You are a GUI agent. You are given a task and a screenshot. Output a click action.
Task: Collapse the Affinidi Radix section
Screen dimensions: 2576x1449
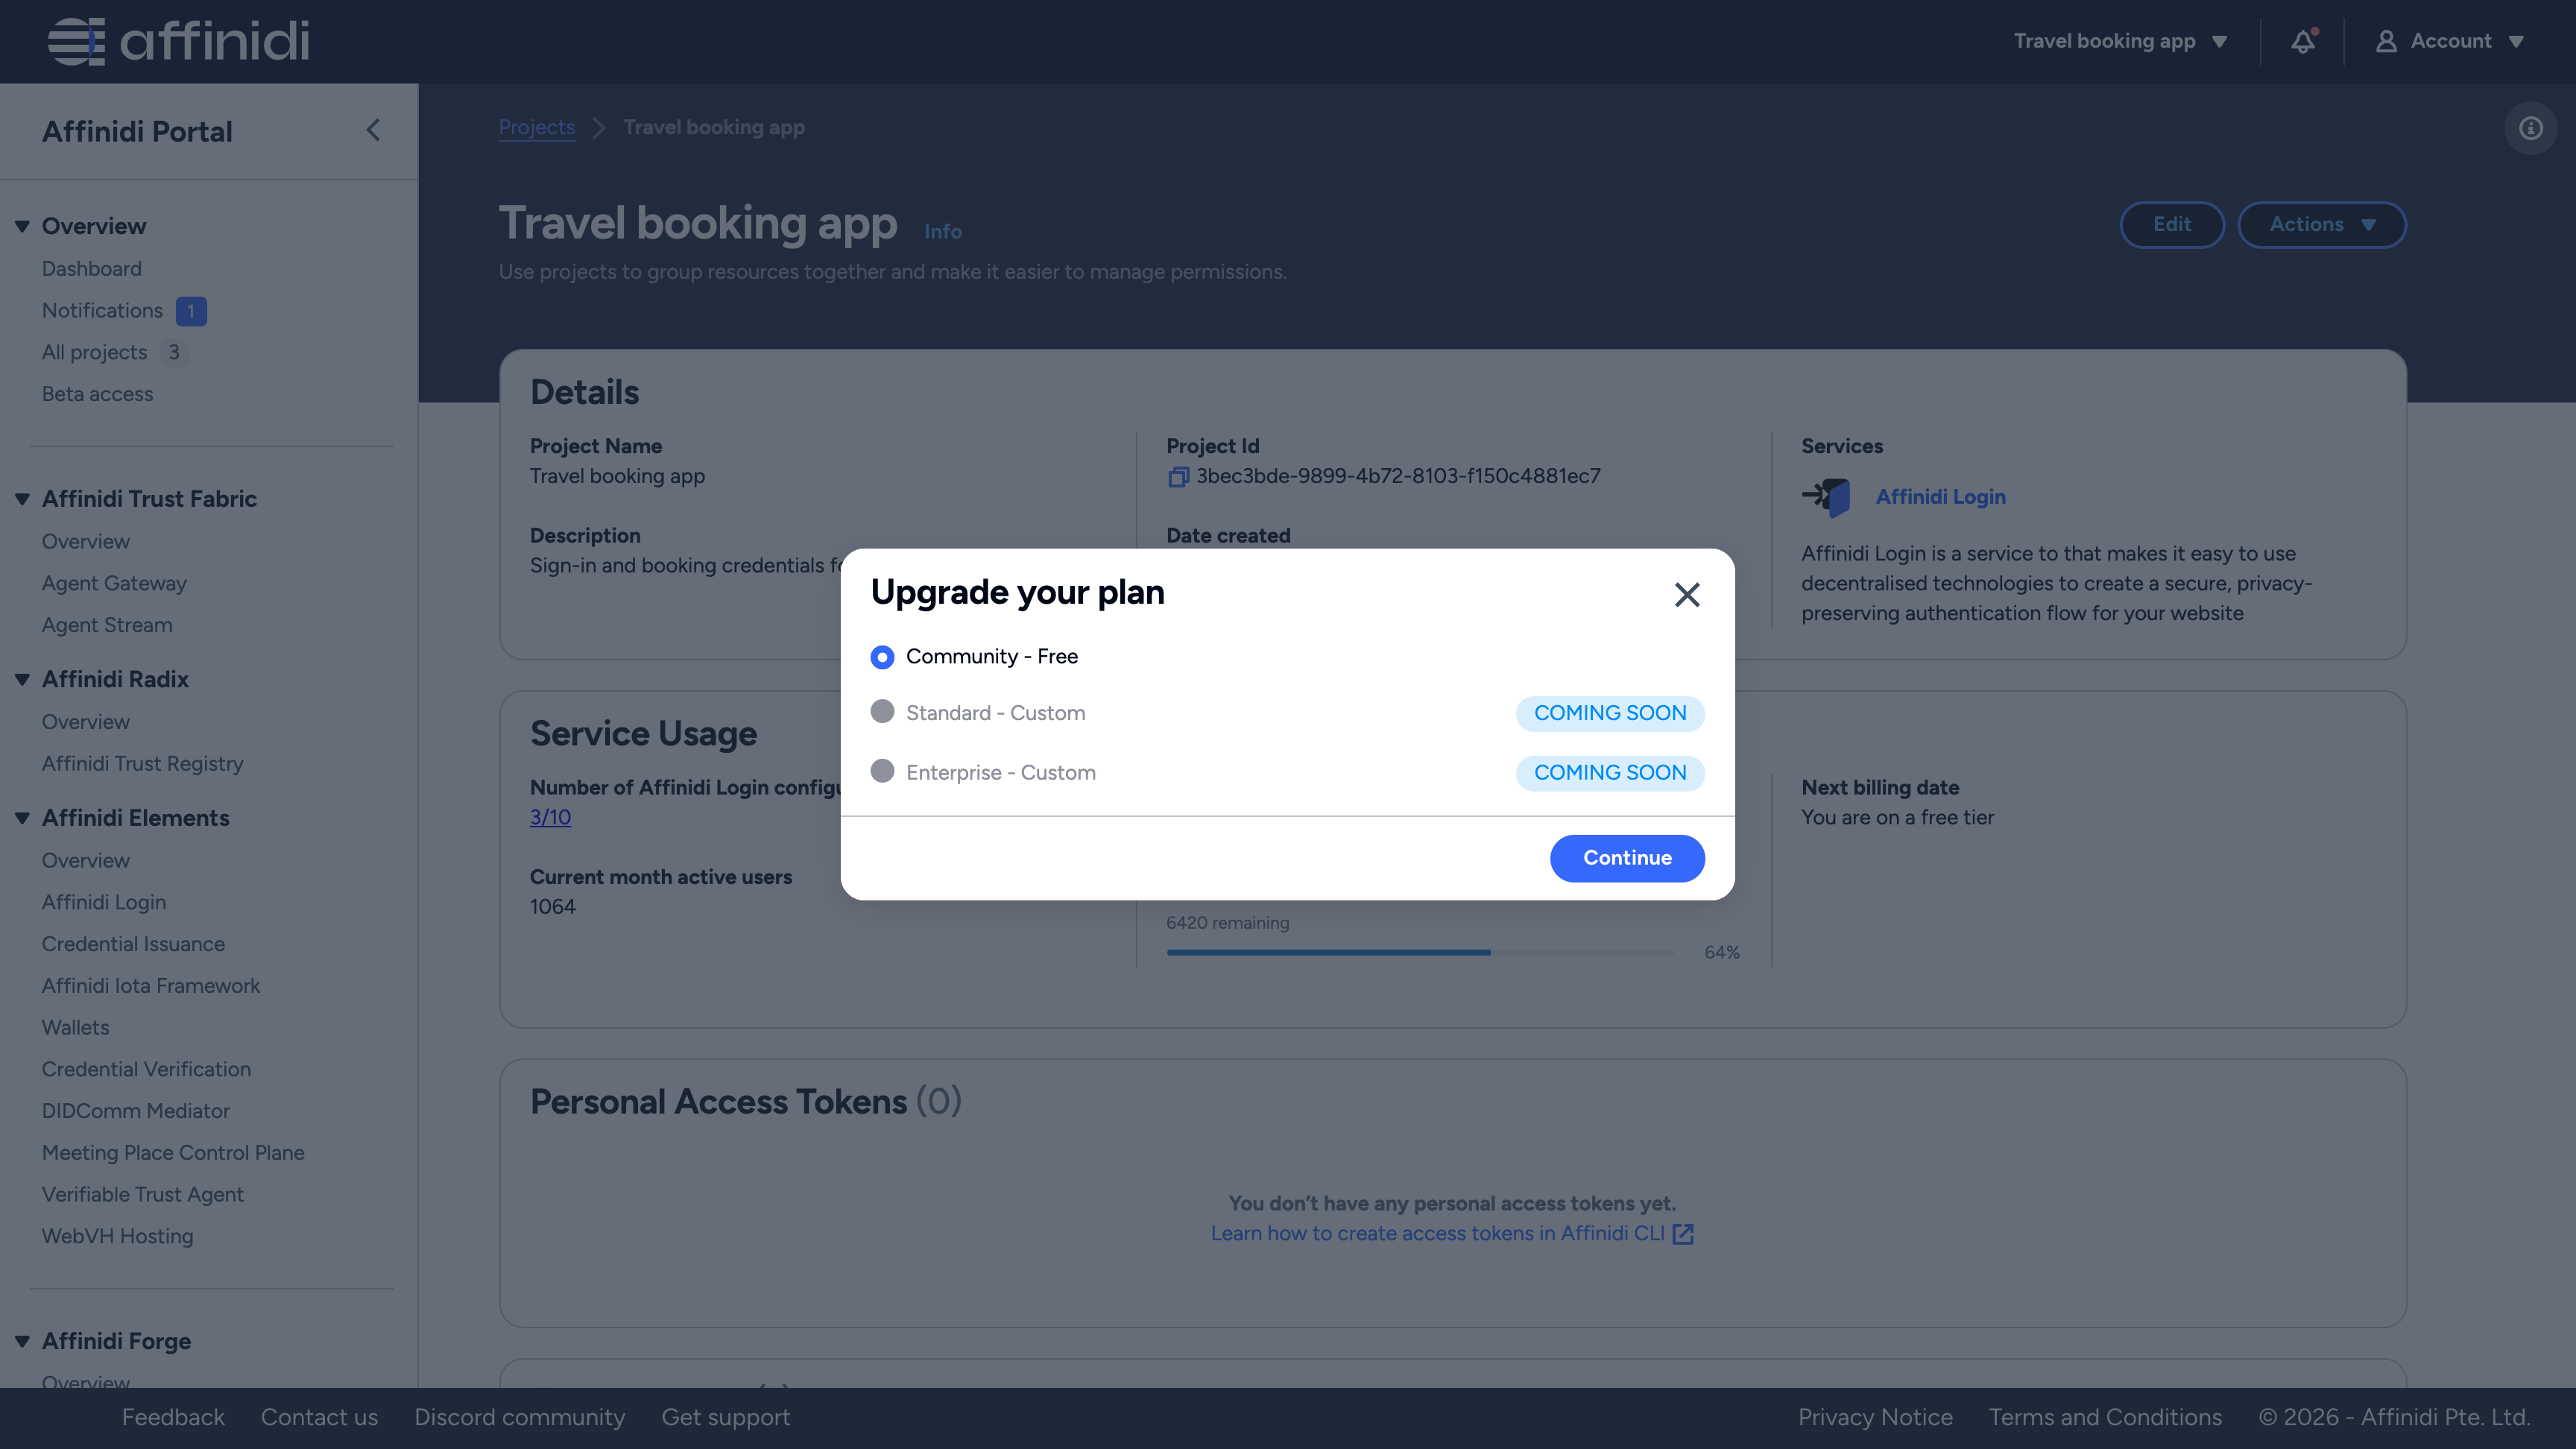click(22, 680)
